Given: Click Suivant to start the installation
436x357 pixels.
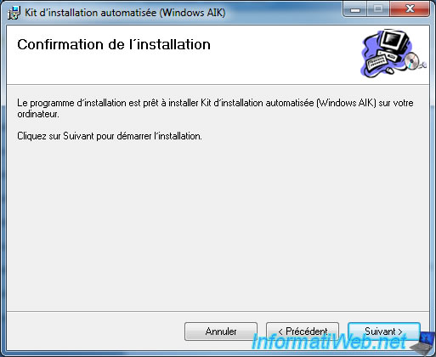Looking at the screenshot, I should click(384, 331).
